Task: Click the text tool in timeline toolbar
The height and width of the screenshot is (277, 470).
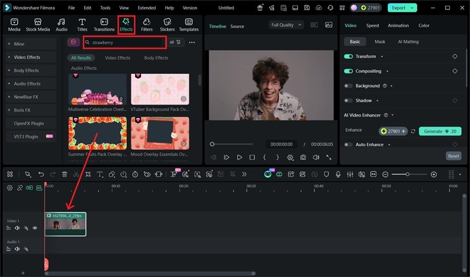Action: click(100, 174)
